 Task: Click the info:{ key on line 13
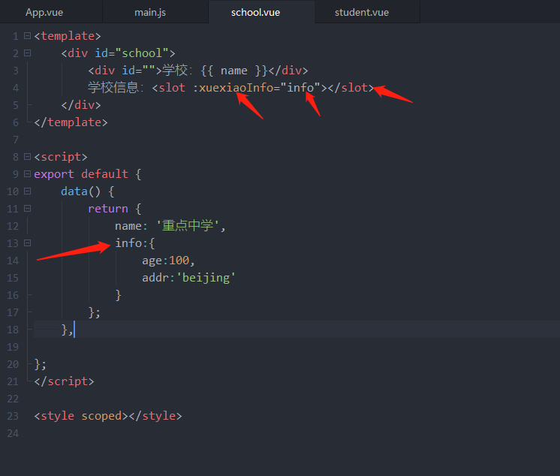point(134,243)
